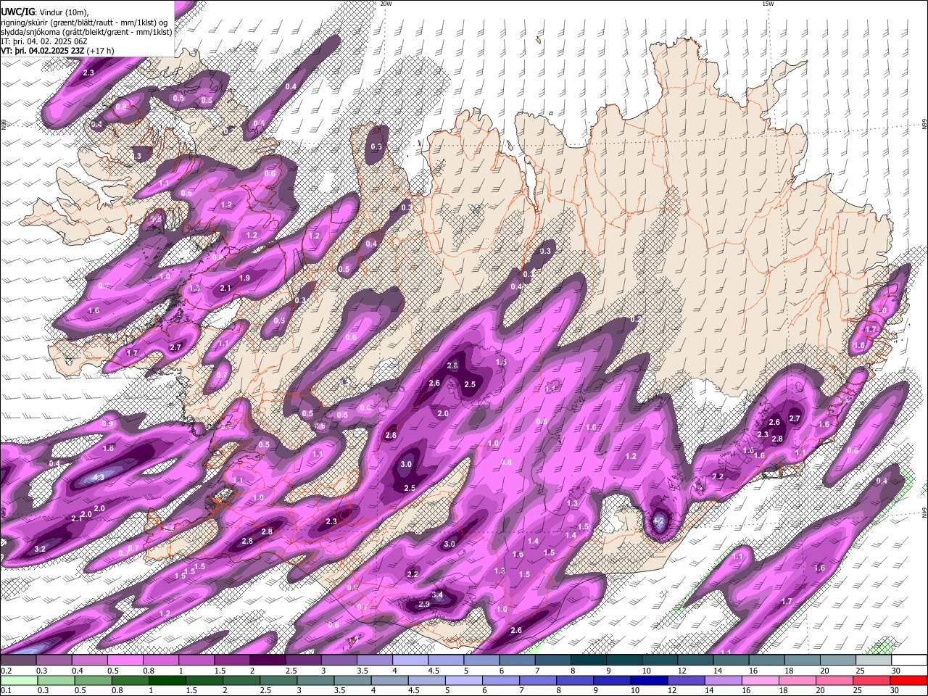928x696 pixels.
Task: Click the snow scale swatch between 0.2 and 0.3
Action: click(x=19, y=660)
